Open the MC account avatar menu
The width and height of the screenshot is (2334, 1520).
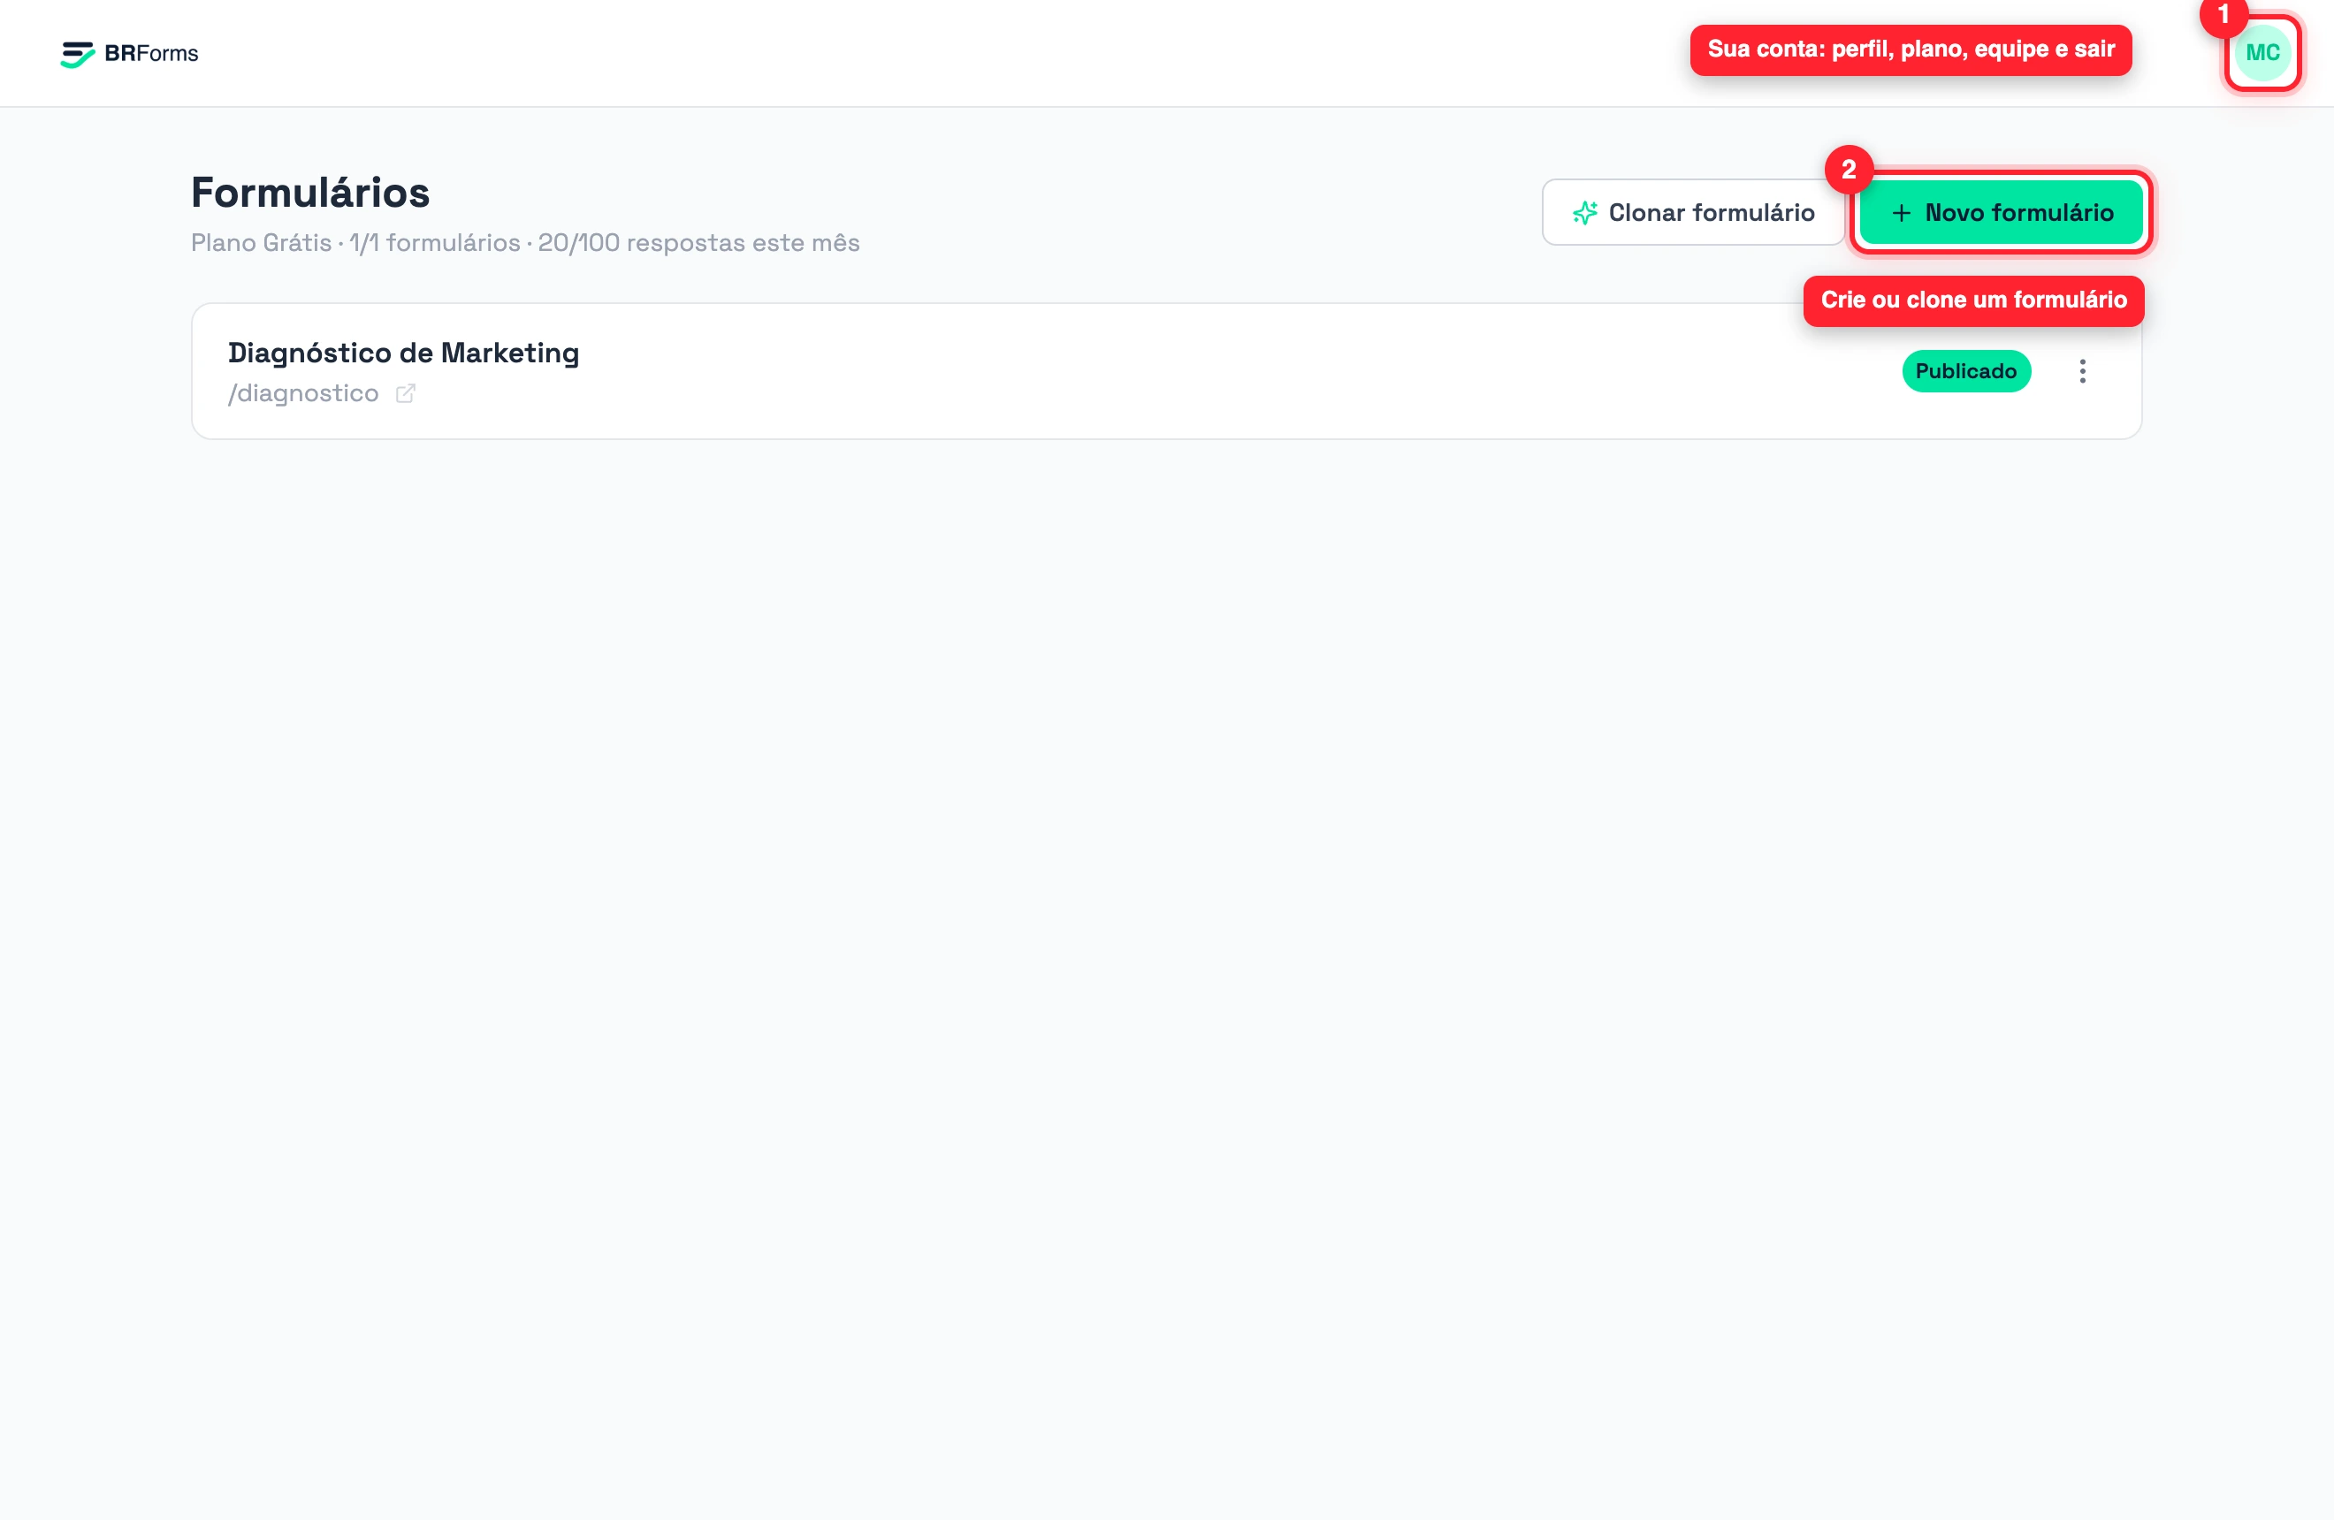[2262, 53]
